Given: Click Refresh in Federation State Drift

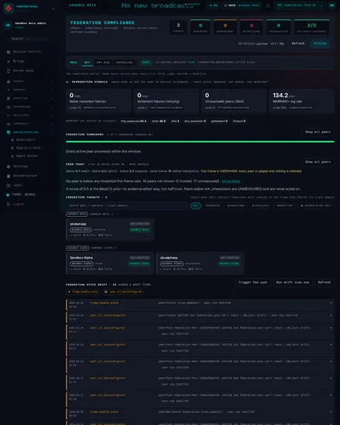Looking at the screenshot, I should 324,283.
